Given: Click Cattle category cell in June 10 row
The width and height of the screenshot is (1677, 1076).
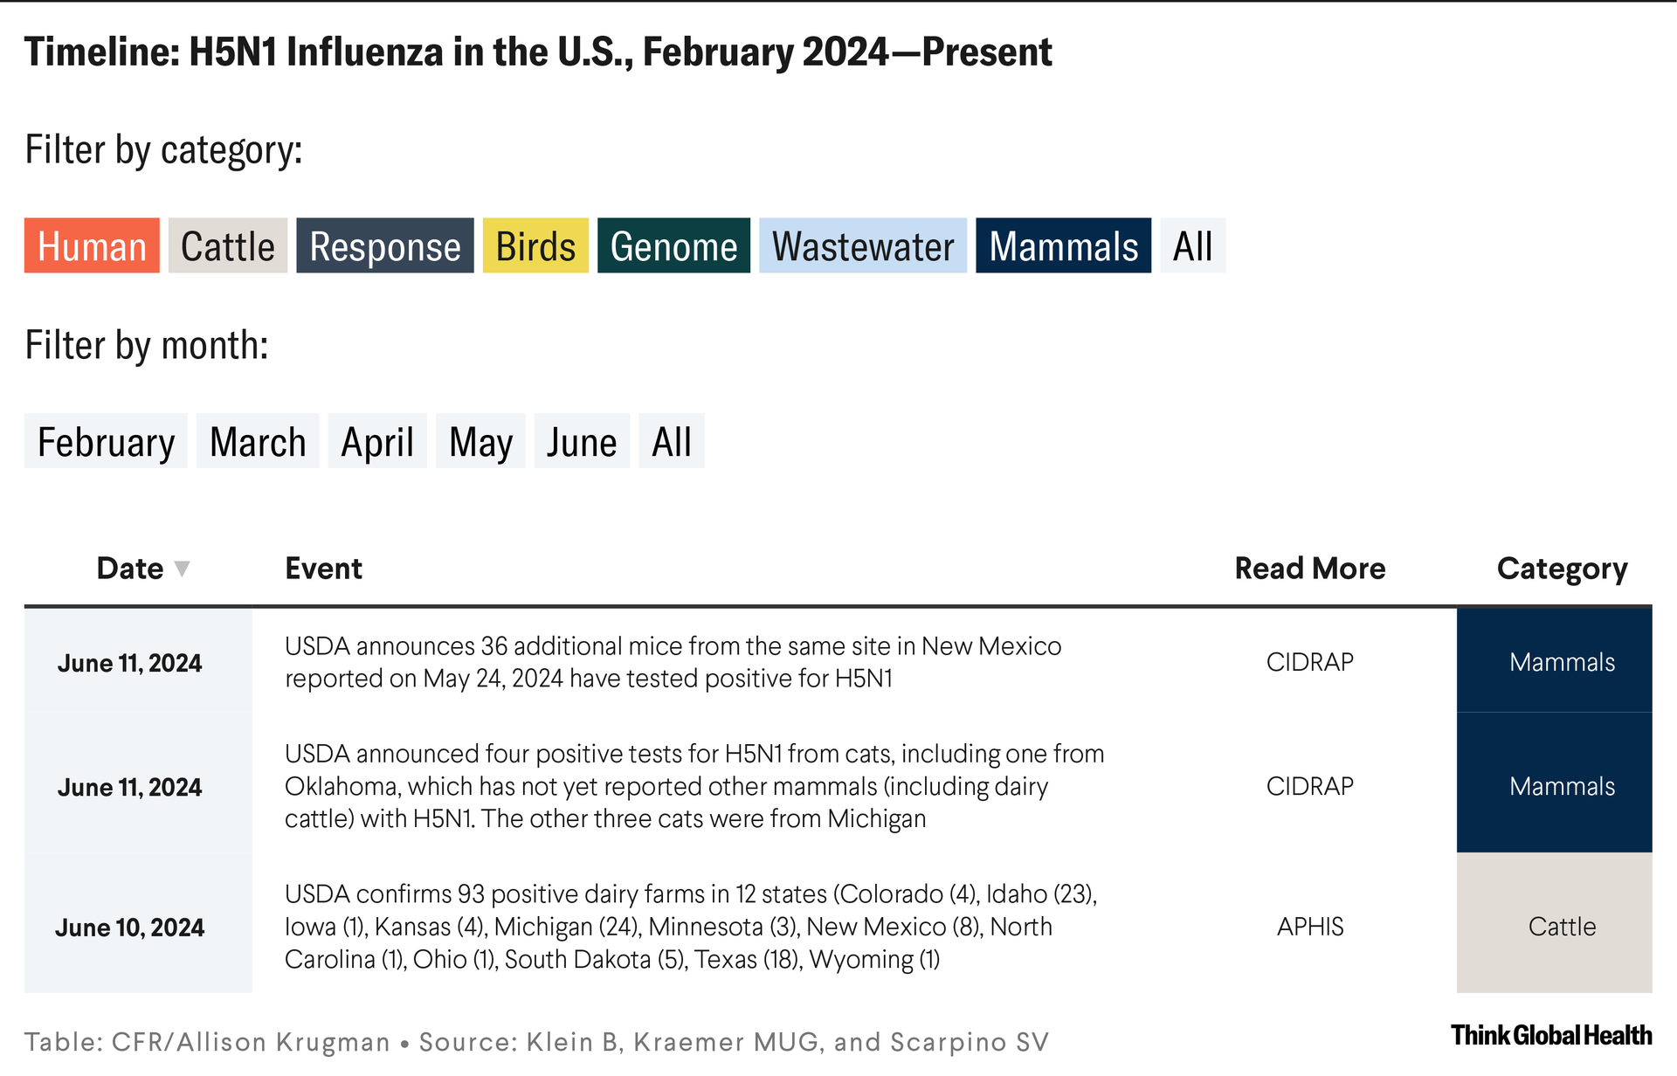Looking at the screenshot, I should pos(1562,927).
